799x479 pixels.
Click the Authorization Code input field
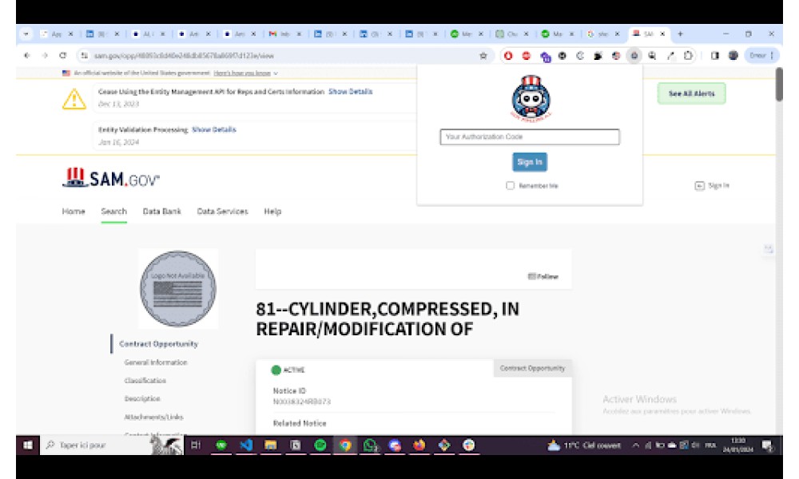(x=530, y=137)
